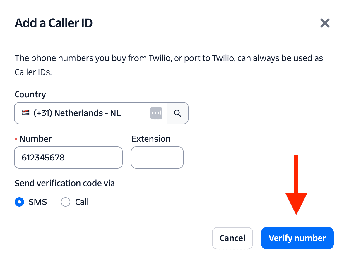
Task: Focus the Number input containing 612345678
Action: pyautogui.click(x=68, y=158)
